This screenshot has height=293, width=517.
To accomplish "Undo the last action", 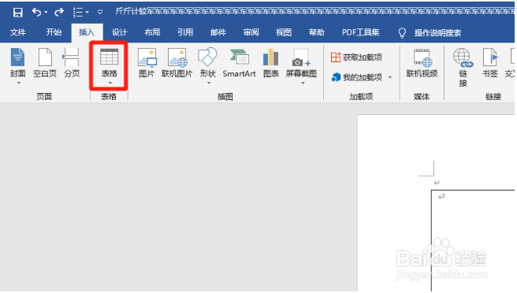I will [x=36, y=12].
